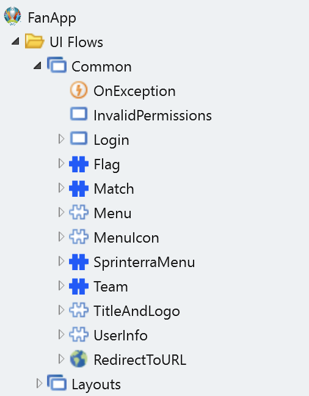Screen dimensions: 309x396
Task: Click the InvalidPermissions screen icon
Action: tap(79, 114)
